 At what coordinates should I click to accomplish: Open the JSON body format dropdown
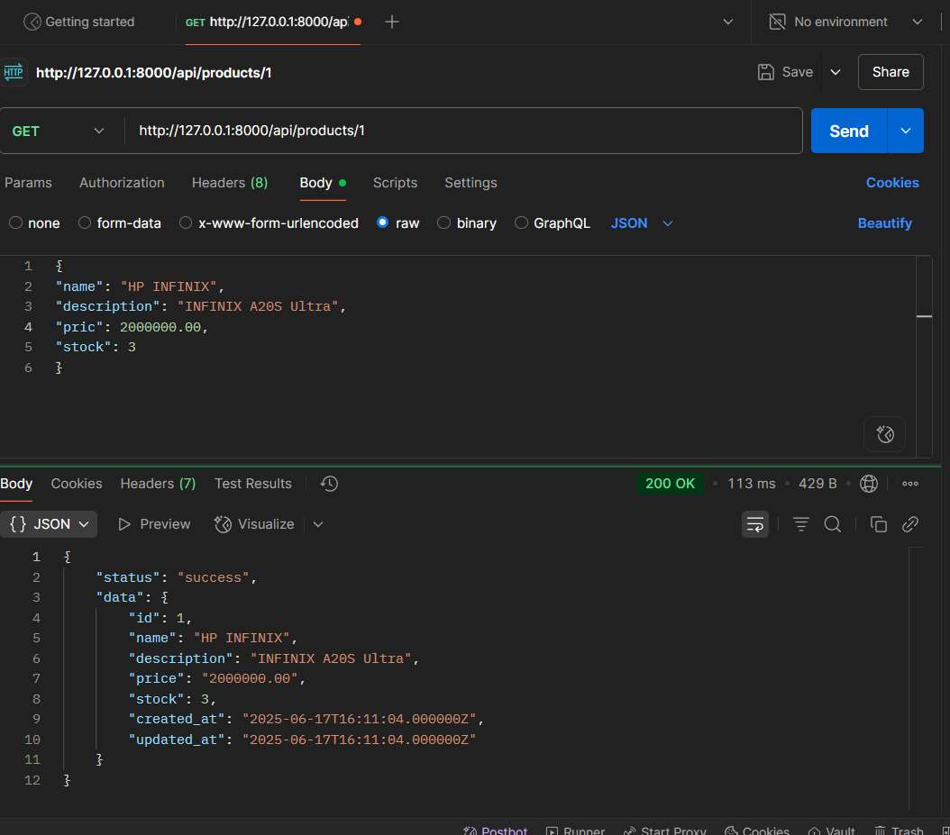[642, 223]
